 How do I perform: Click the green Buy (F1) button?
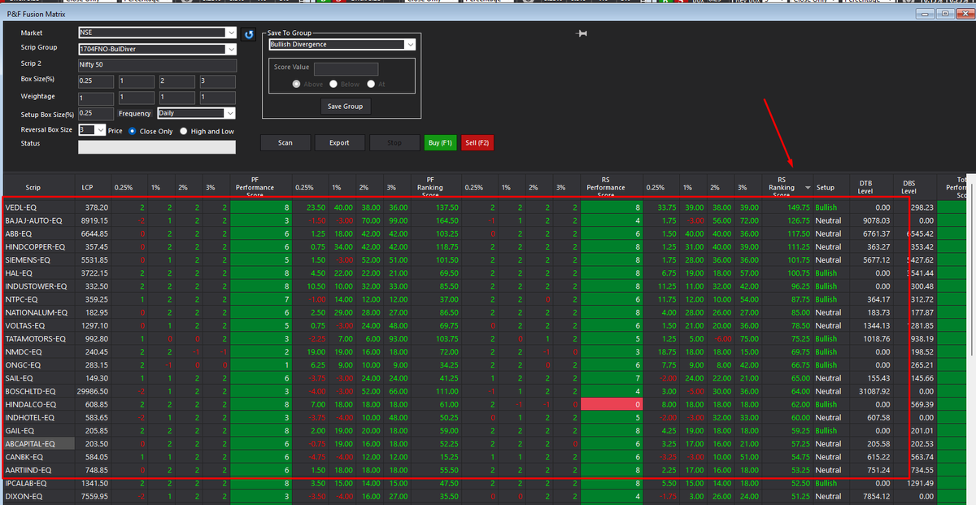(x=440, y=143)
